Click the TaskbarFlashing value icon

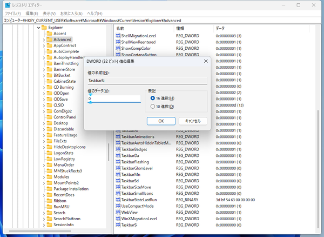pos(118,162)
